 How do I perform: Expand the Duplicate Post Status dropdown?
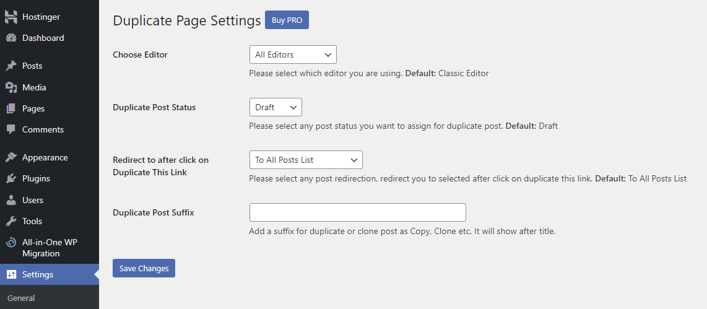tap(275, 107)
